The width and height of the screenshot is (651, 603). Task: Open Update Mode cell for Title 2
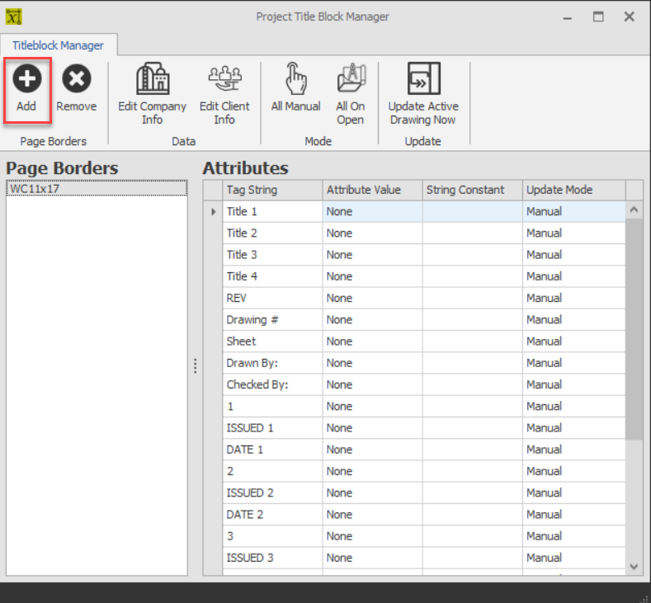pyautogui.click(x=574, y=233)
